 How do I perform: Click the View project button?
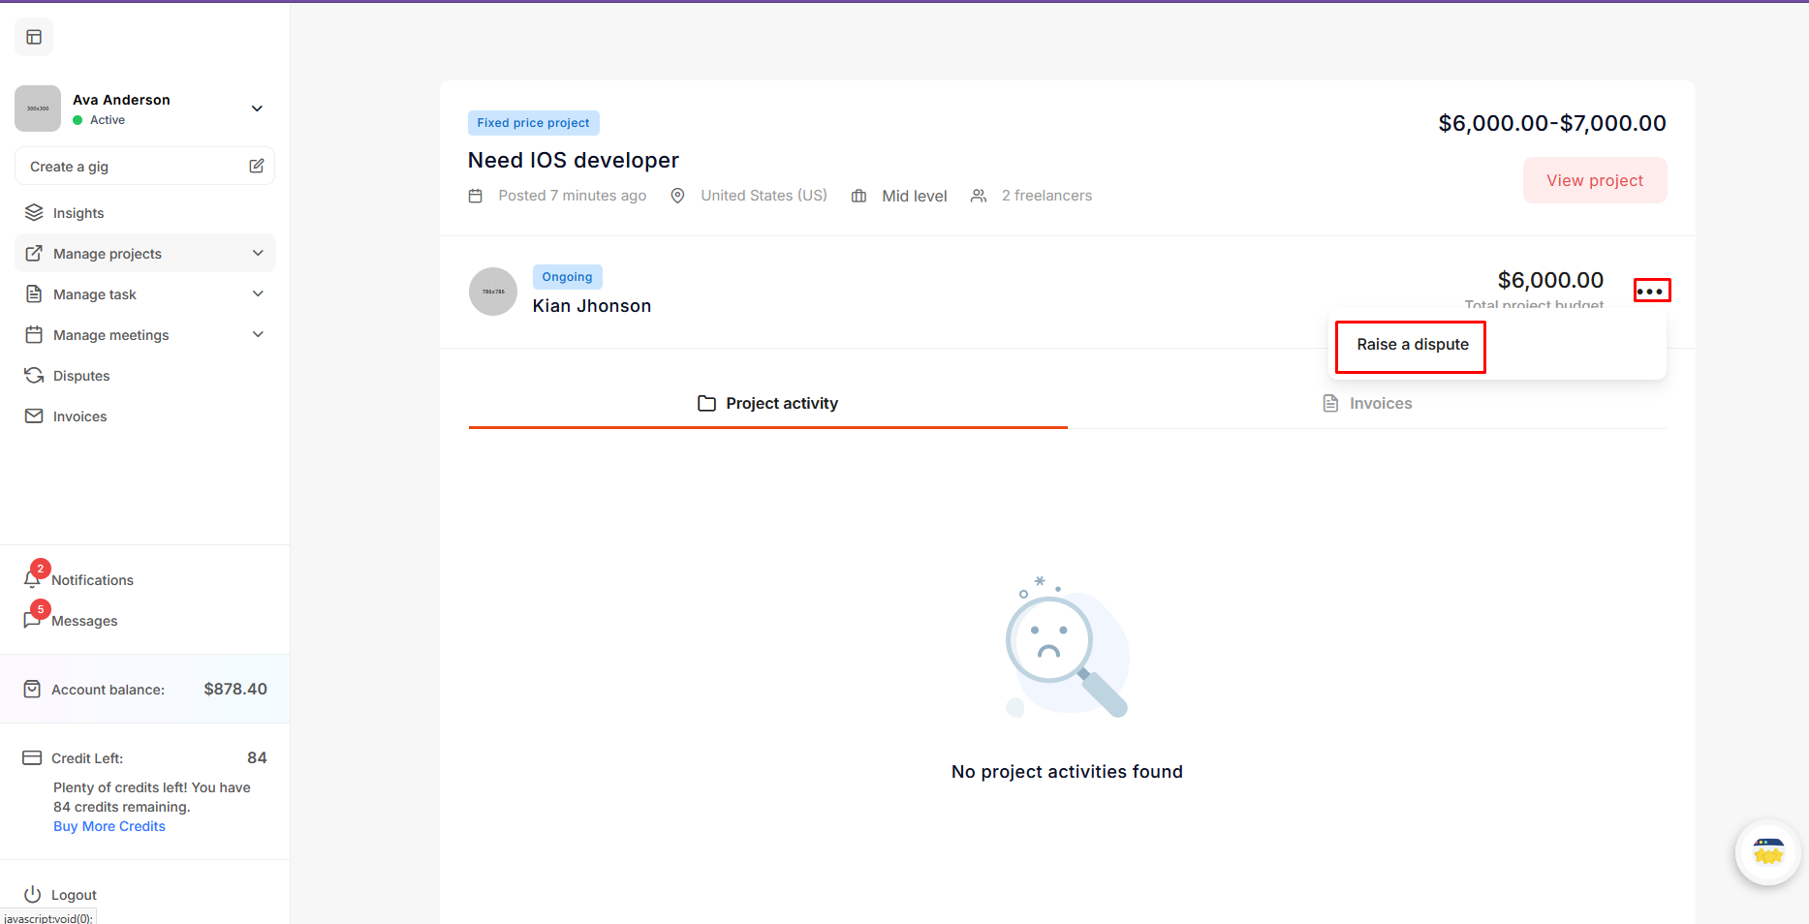point(1594,180)
